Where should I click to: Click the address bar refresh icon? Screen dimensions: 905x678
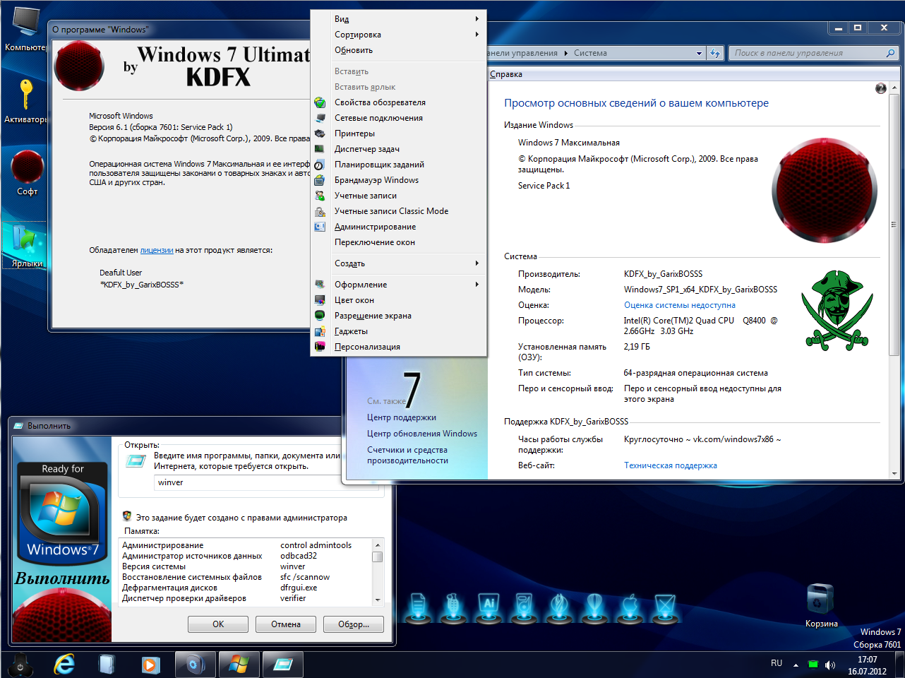[715, 53]
